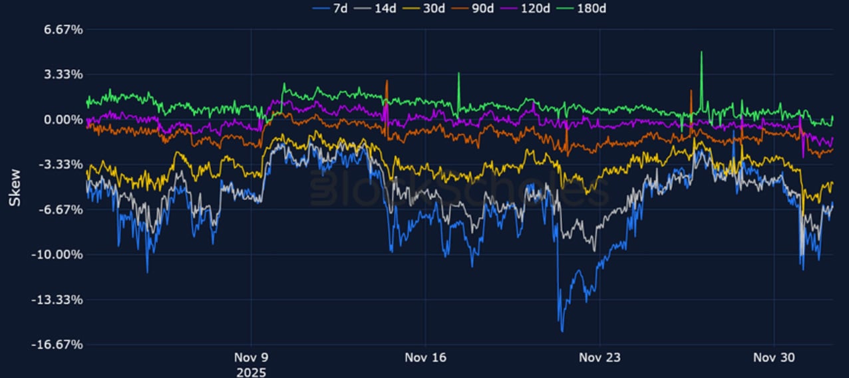
Task: Click the tallest green 180d spike peak
Action: 701,52
